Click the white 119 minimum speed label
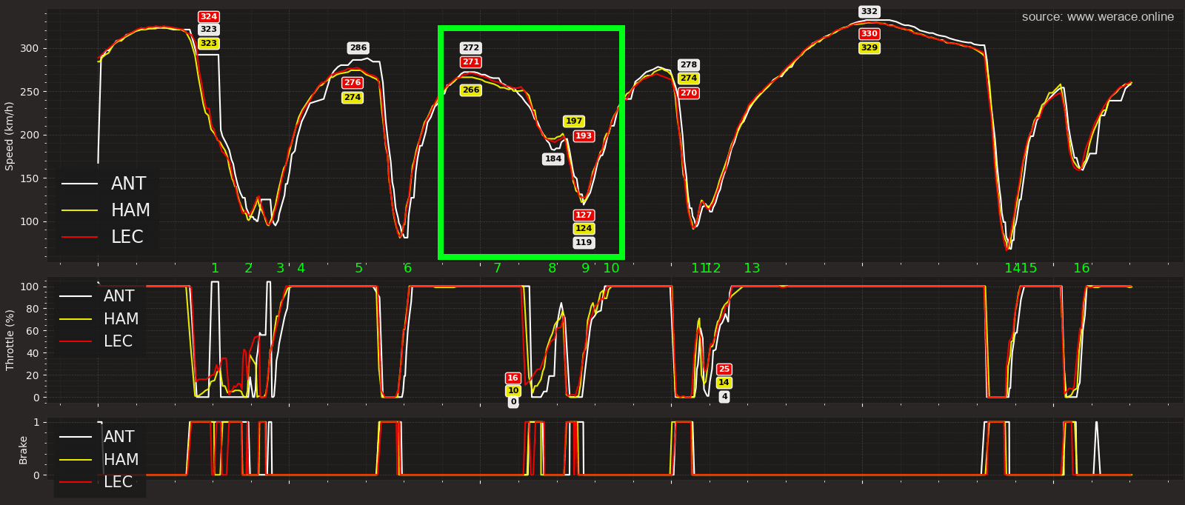 [x=584, y=243]
